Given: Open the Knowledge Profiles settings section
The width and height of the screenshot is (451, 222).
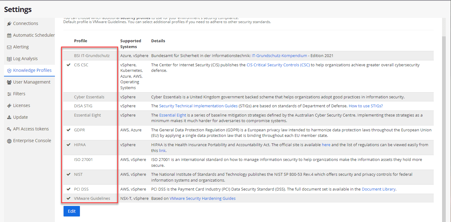Looking at the screenshot, I should [32, 70].
